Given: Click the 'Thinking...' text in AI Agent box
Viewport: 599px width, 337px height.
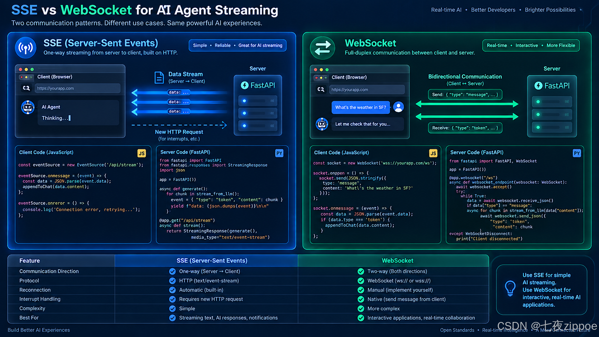Looking at the screenshot, I should tap(56, 118).
